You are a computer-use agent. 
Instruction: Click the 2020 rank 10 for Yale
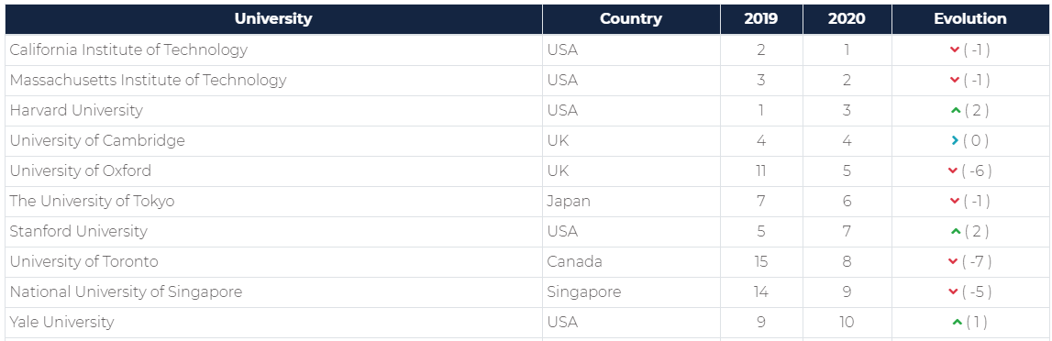tap(847, 323)
